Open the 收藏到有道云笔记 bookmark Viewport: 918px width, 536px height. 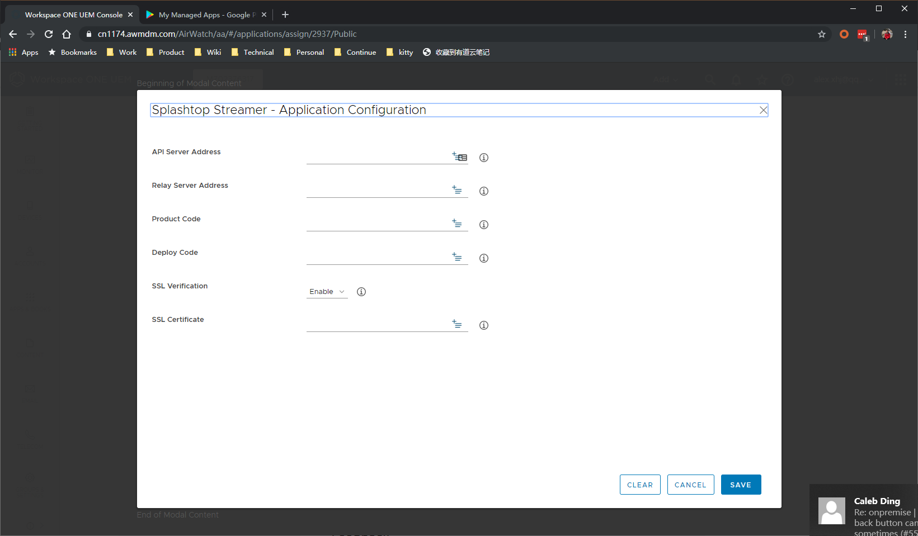(456, 52)
